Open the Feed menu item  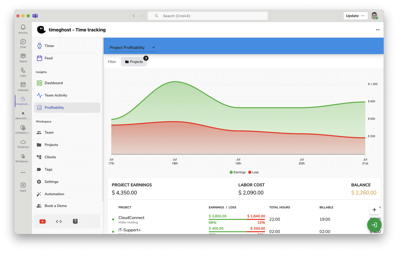[67, 58]
